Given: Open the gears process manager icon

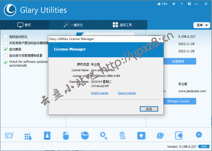Looking at the screenshot, I should (x=103, y=136).
